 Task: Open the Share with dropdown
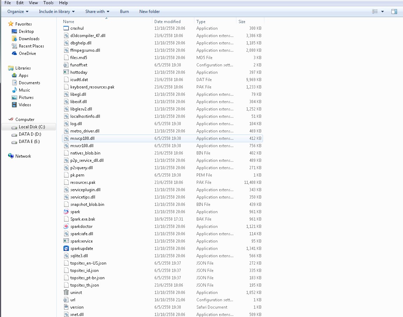[97, 12]
